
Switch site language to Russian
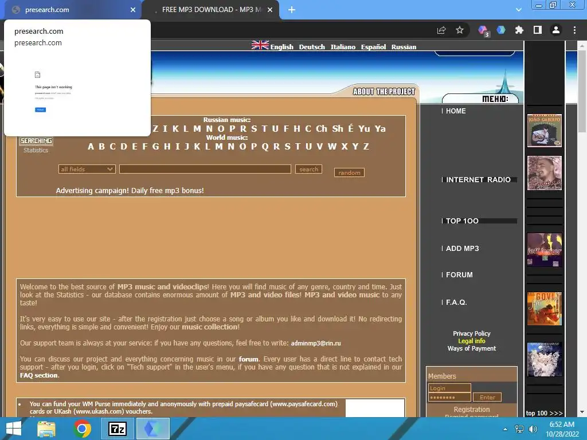click(x=404, y=47)
